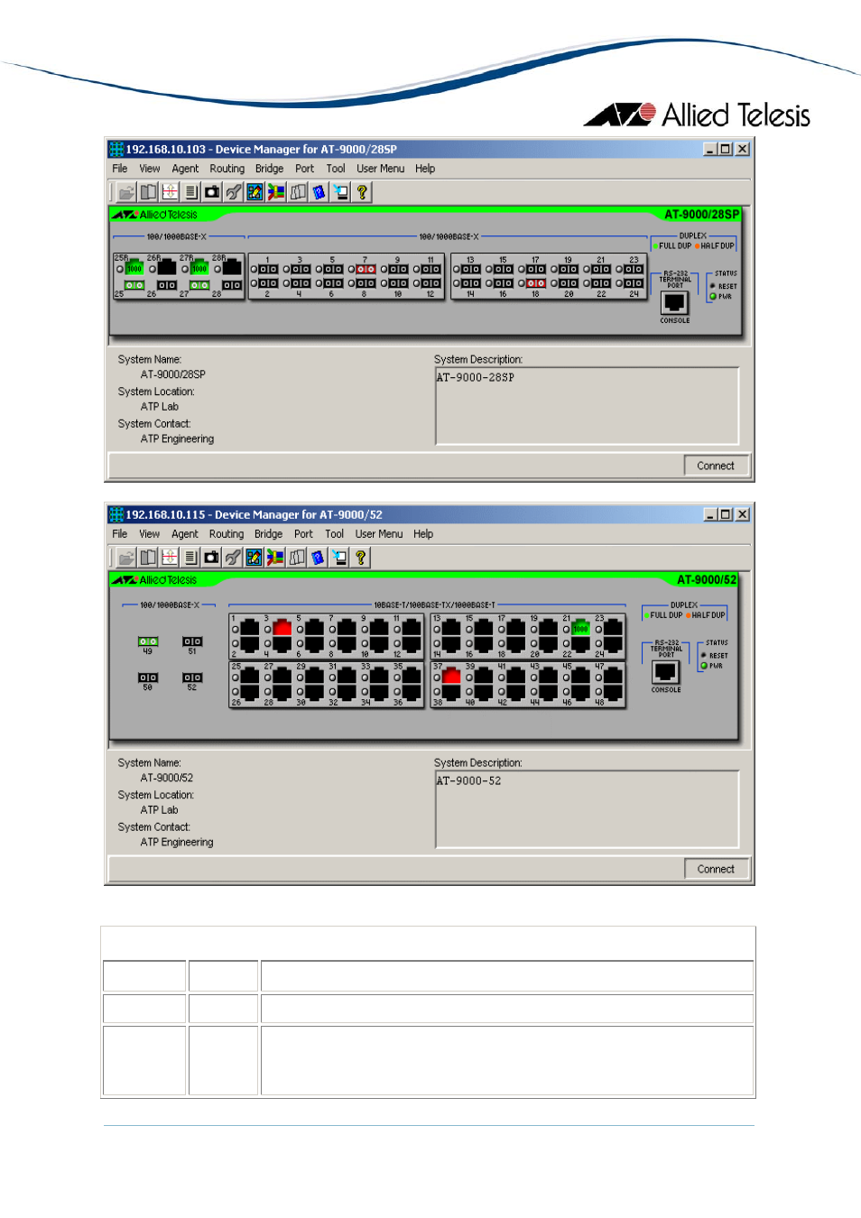Click Connect button in AT-9000/28SP window
This screenshot has width=861, height=1218.
(716, 466)
